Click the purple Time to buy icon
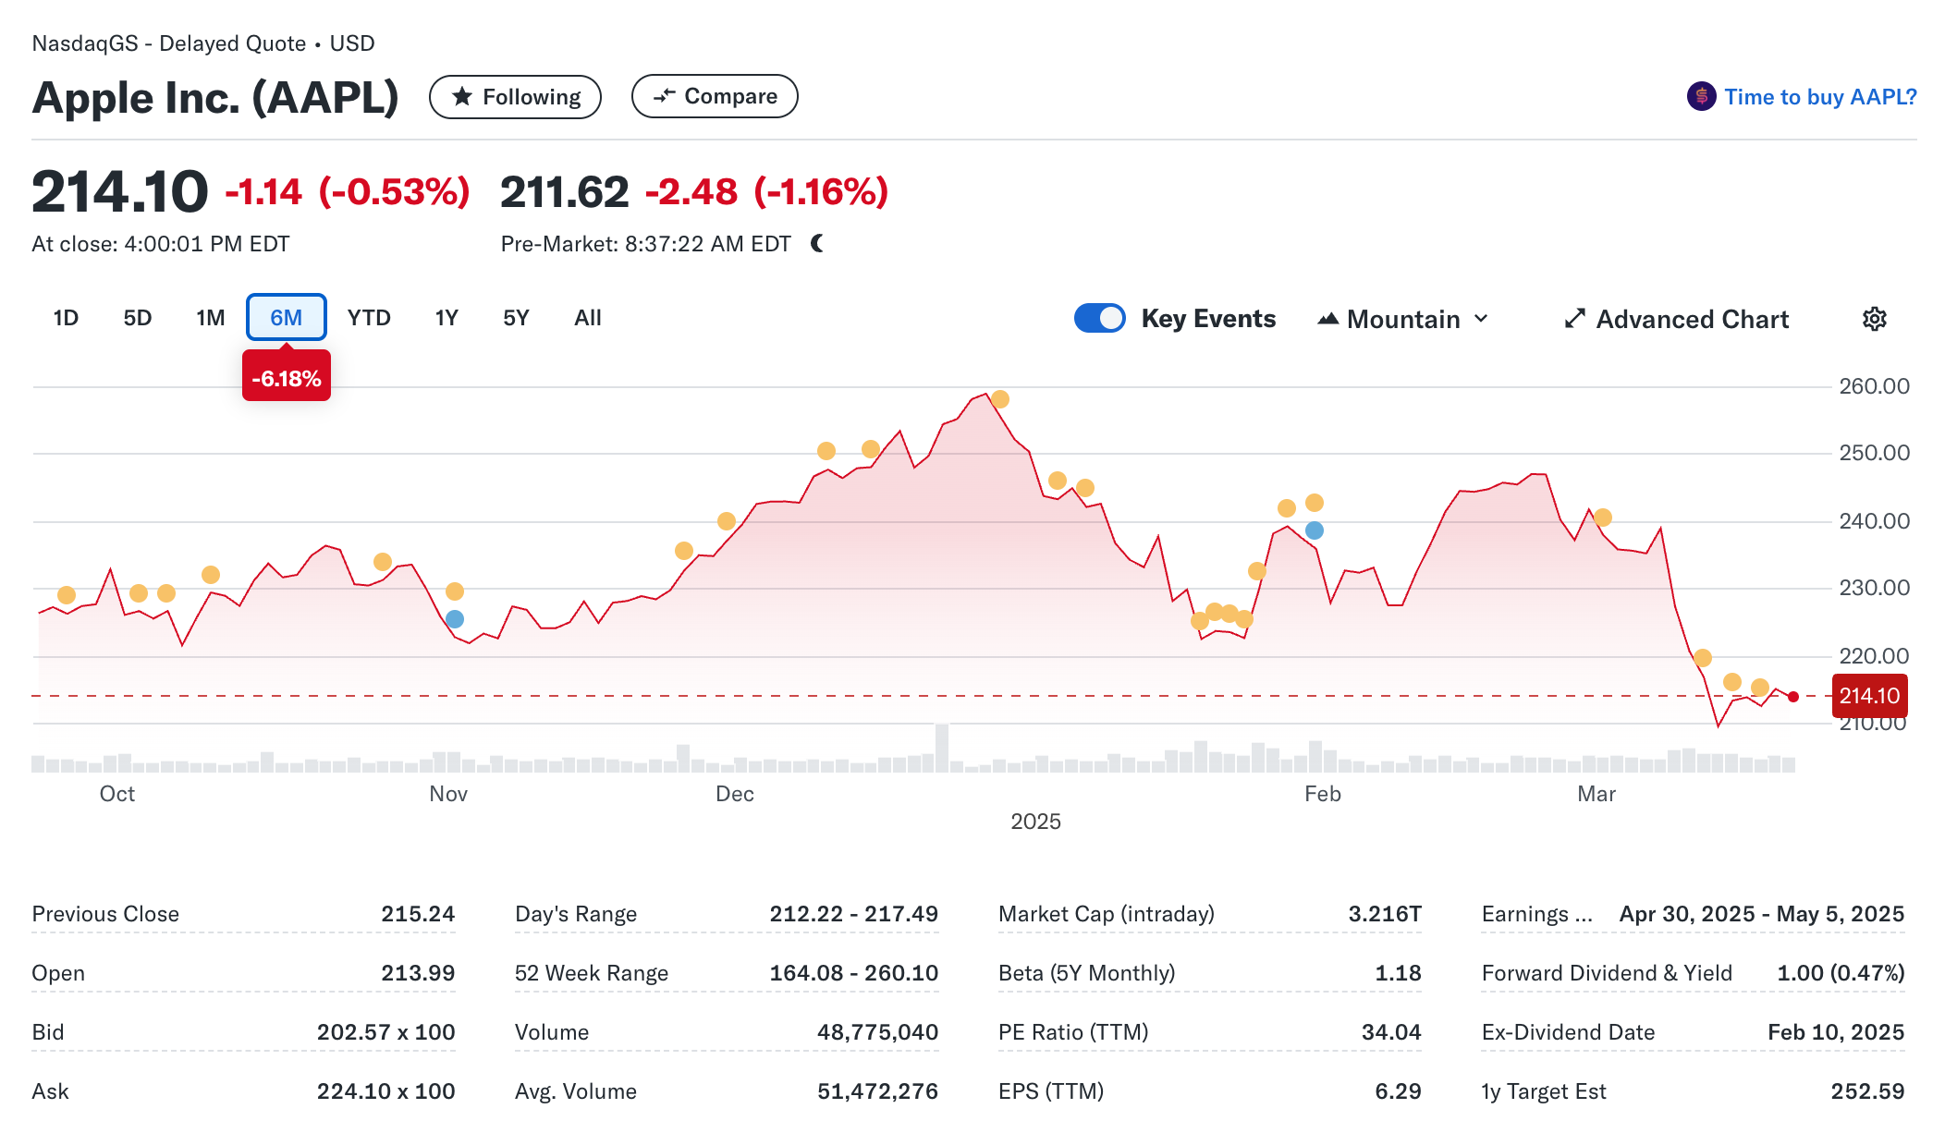The width and height of the screenshot is (1945, 1133). tap(1701, 96)
